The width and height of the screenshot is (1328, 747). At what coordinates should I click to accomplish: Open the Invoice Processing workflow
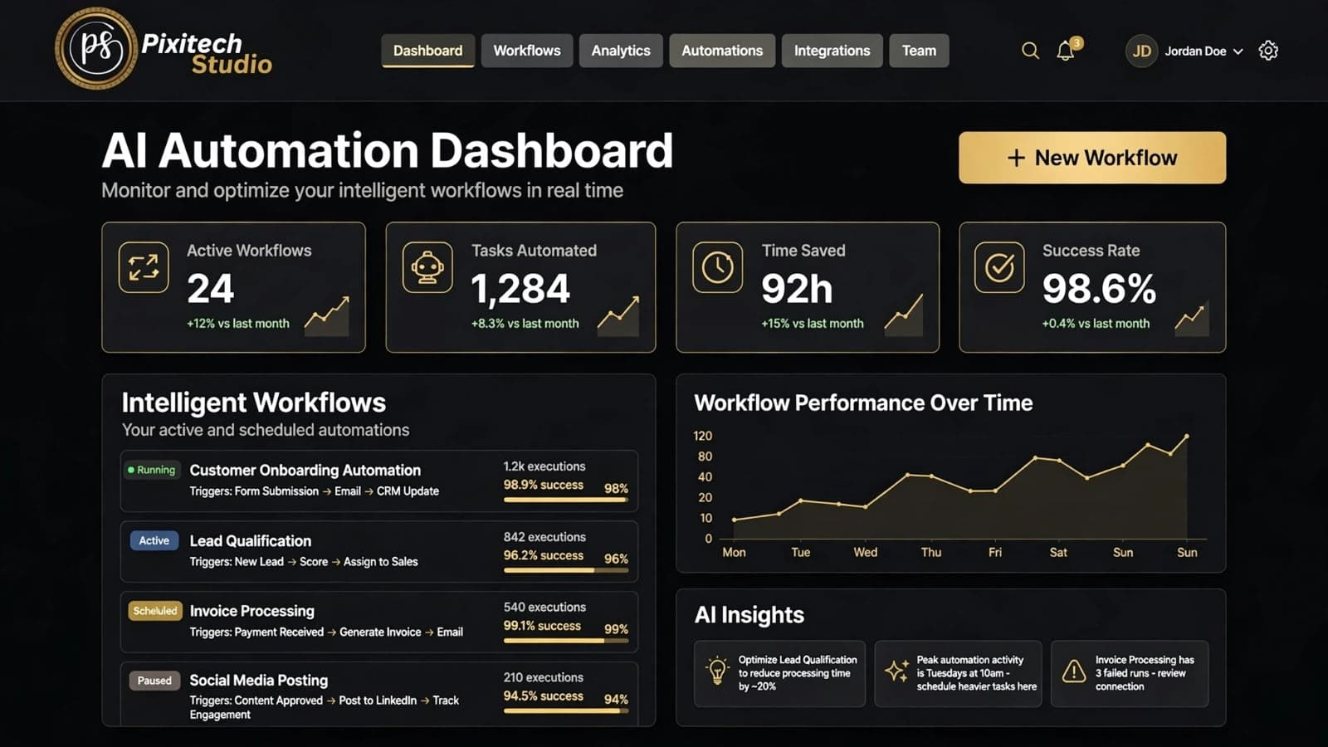click(379, 622)
